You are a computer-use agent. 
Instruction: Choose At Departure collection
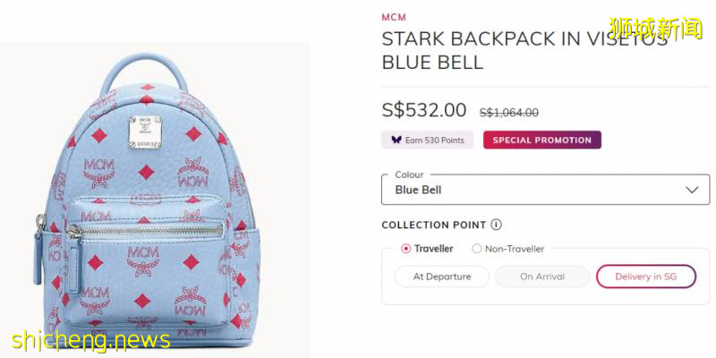pos(441,277)
